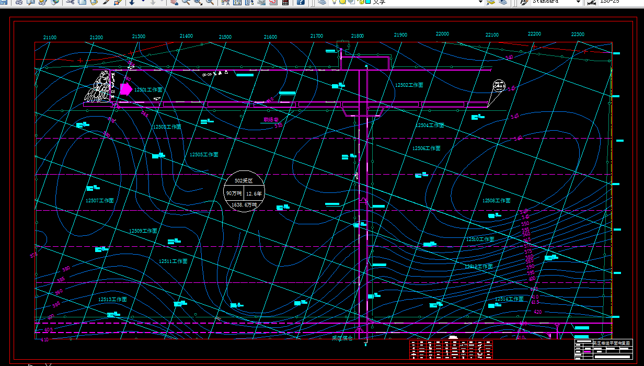Select the 12504工作面 label
This screenshot has height=366, width=644.
pos(430,125)
